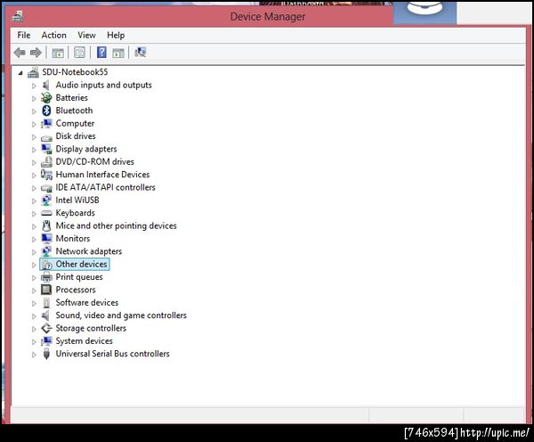
Task: Click the Human Interface Devices icon
Action: click(x=46, y=175)
